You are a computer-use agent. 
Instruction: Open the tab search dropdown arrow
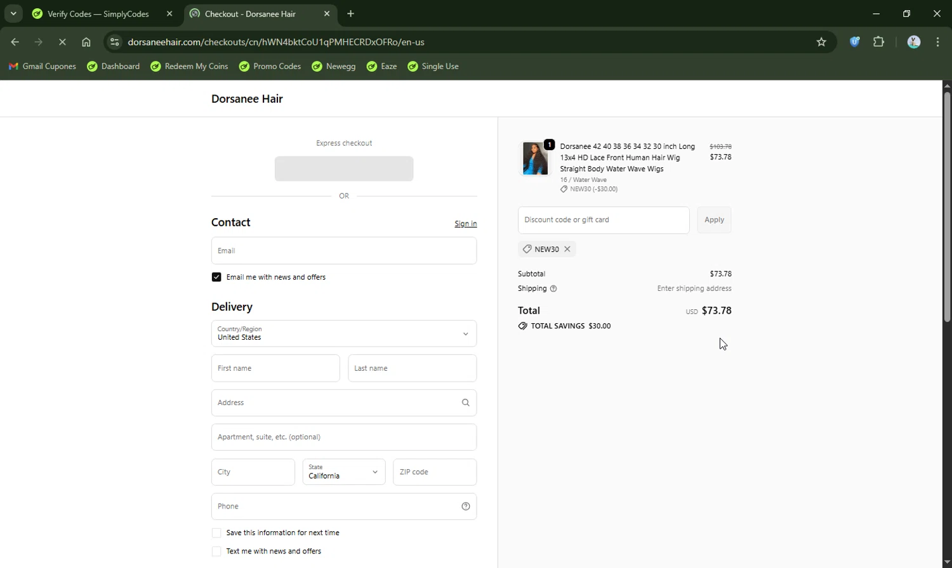13,13
